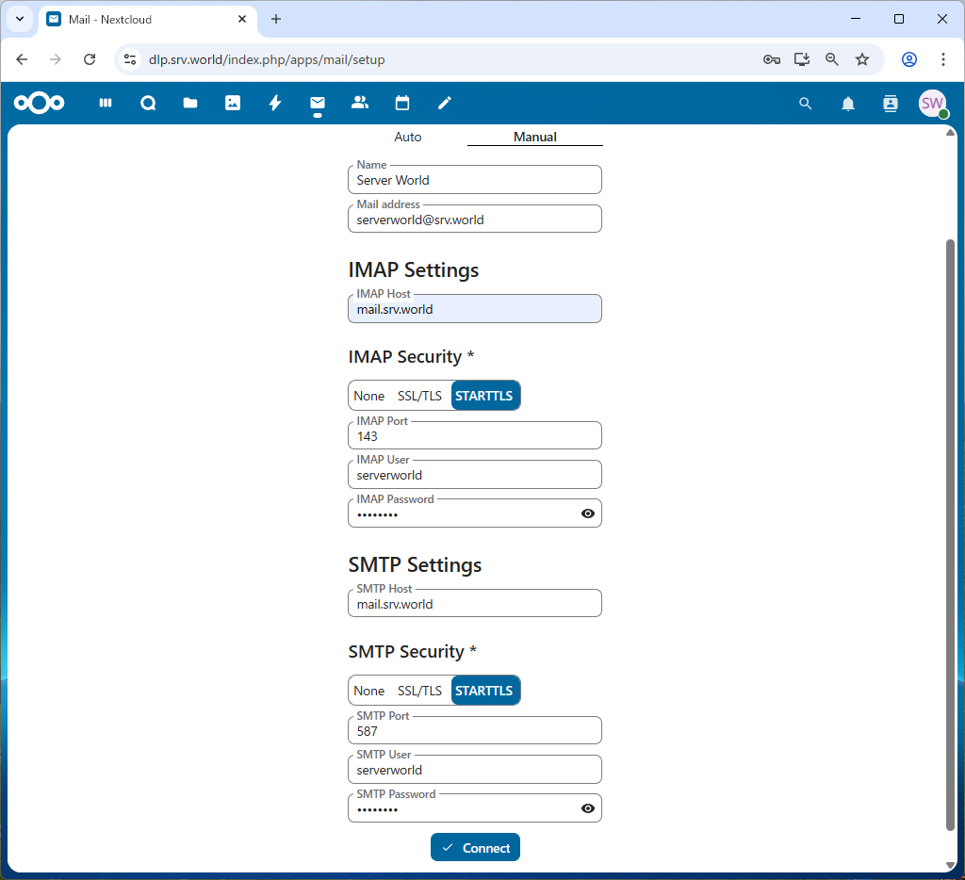Bookmark this page with the star icon
This screenshot has height=880, width=965.
[862, 59]
